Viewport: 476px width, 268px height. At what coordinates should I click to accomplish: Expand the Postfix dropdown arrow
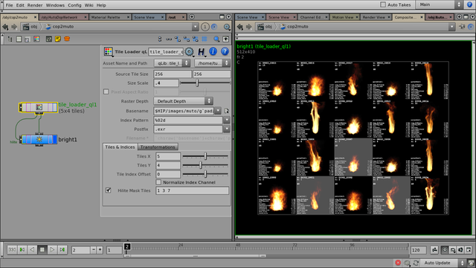227,129
